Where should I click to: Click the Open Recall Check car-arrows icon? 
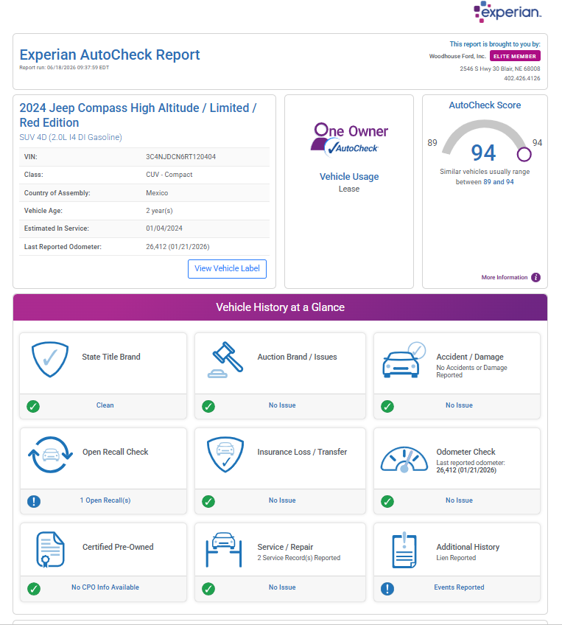pos(50,455)
